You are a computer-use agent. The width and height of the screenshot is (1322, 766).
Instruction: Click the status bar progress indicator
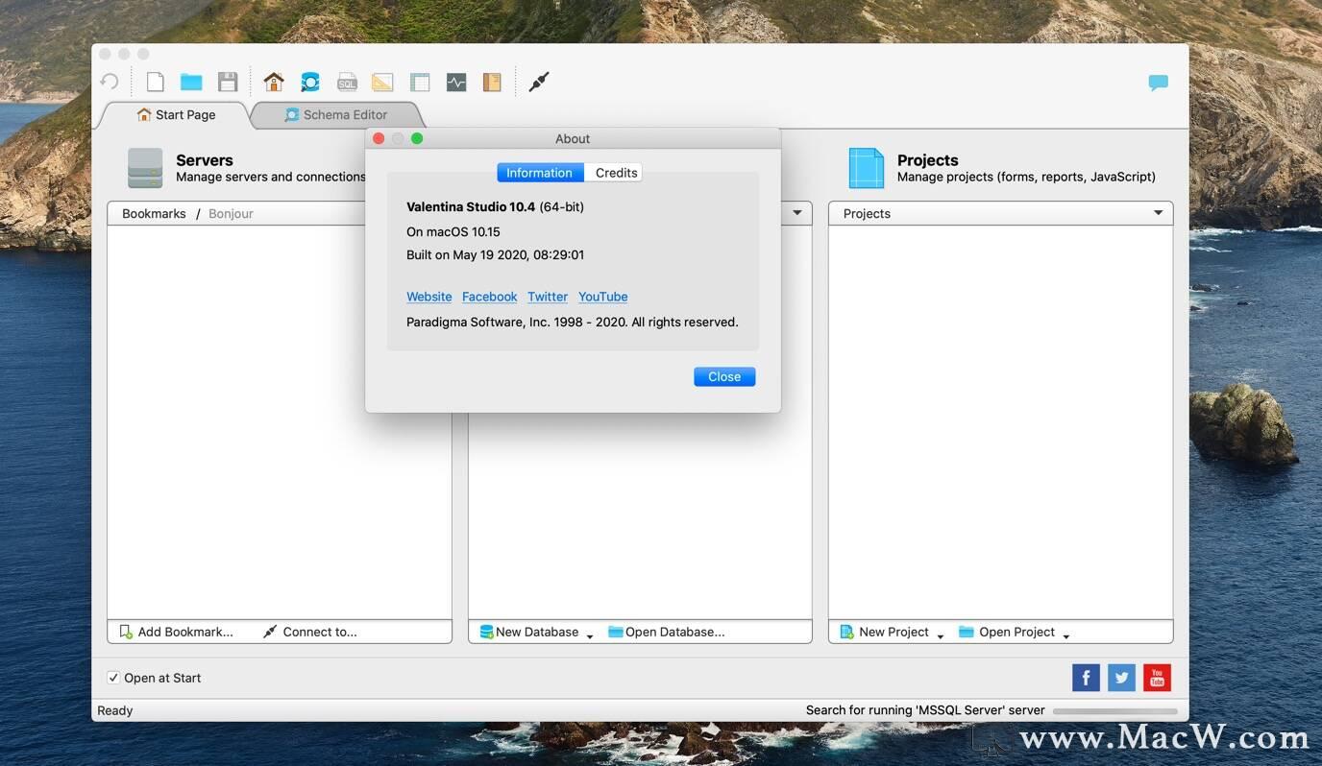[1115, 711]
